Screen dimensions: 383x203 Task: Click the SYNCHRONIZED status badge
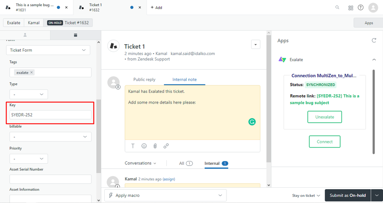point(321,84)
